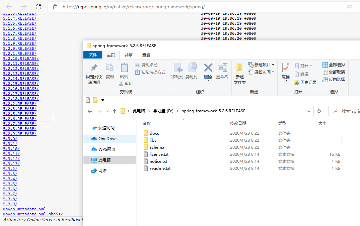
Task: Expand the 此电脑 tree node
Action: click(x=87, y=160)
